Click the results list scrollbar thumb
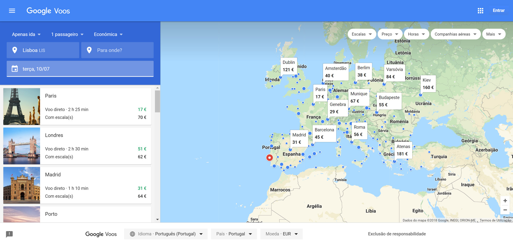This screenshot has width=513, height=245. point(157,102)
